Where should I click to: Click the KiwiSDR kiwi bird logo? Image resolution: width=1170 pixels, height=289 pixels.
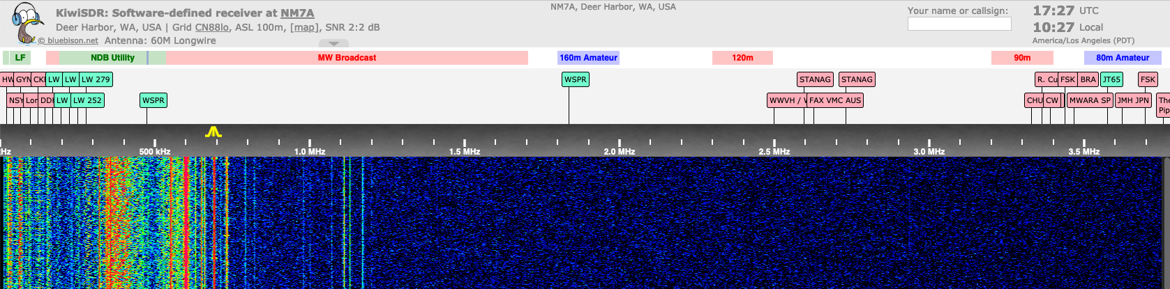[28, 22]
